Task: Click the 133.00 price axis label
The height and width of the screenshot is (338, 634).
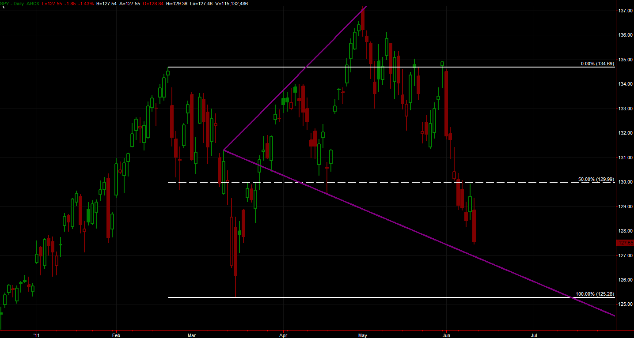Action: (x=625, y=109)
